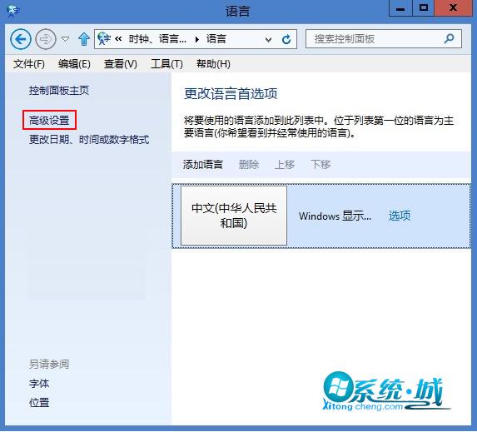
Task: Open the recent locations dropdown arrow
Action: click(65, 39)
